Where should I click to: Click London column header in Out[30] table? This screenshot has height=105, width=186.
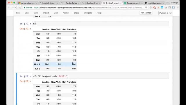[x=46, y=29]
